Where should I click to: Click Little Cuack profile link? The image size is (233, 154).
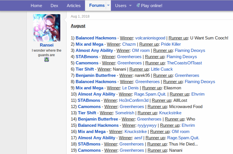(162, 69)
